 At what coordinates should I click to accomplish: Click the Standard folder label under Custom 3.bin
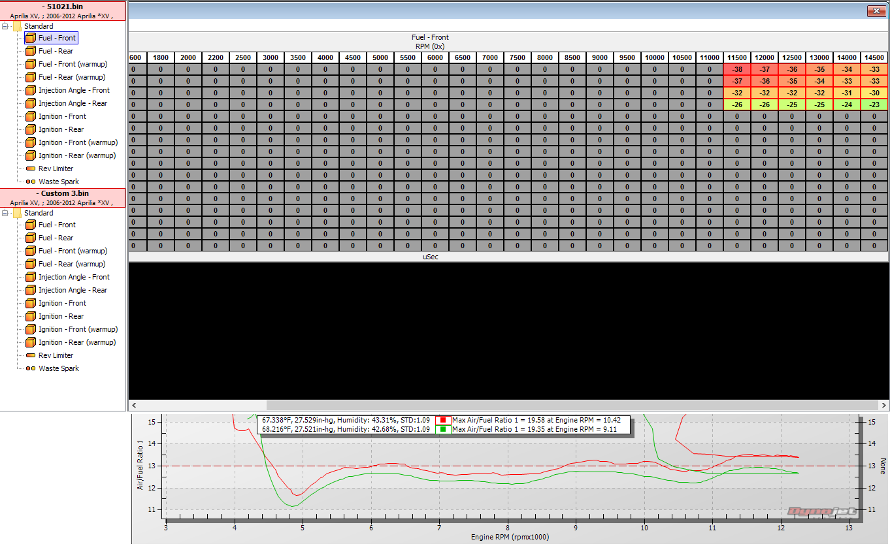[x=39, y=213]
